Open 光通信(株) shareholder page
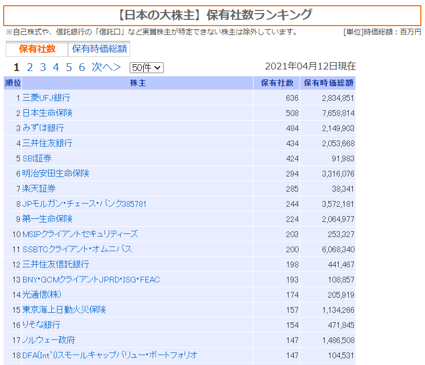This screenshot has width=425, height=365. click(x=42, y=295)
